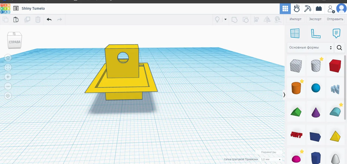Select the orange Cylinder shape
Screen dimensions: 347x164
point(296,88)
